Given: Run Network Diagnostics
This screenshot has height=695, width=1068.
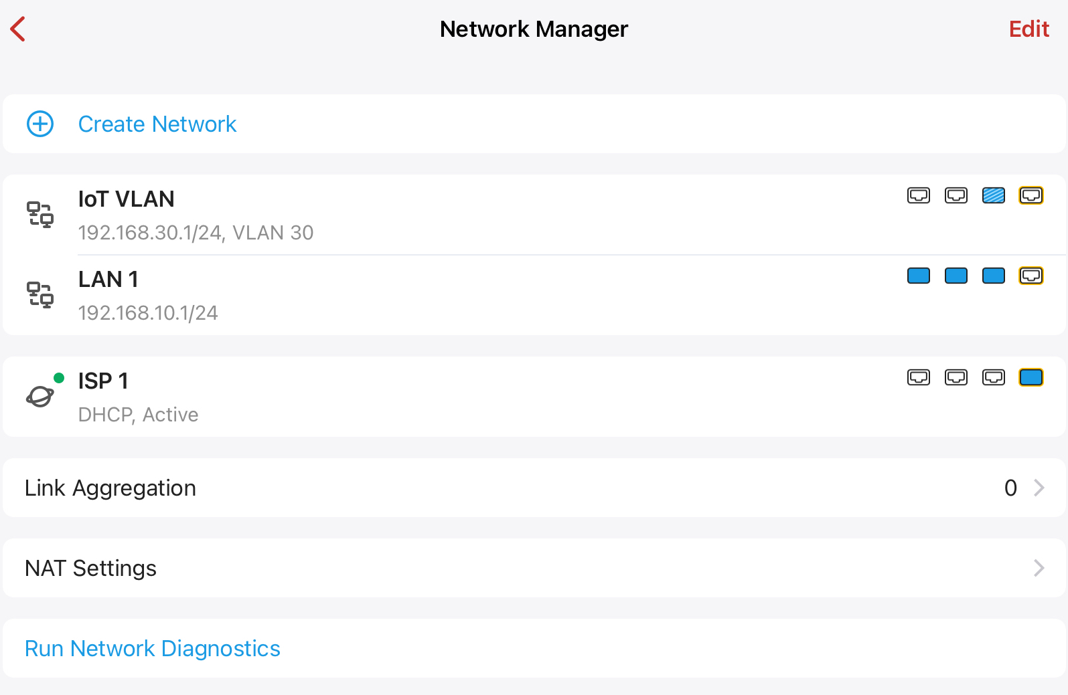Looking at the screenshot, I should click(153, 648).
